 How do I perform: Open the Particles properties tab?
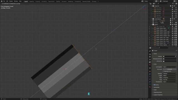click(x=150, y=77)
